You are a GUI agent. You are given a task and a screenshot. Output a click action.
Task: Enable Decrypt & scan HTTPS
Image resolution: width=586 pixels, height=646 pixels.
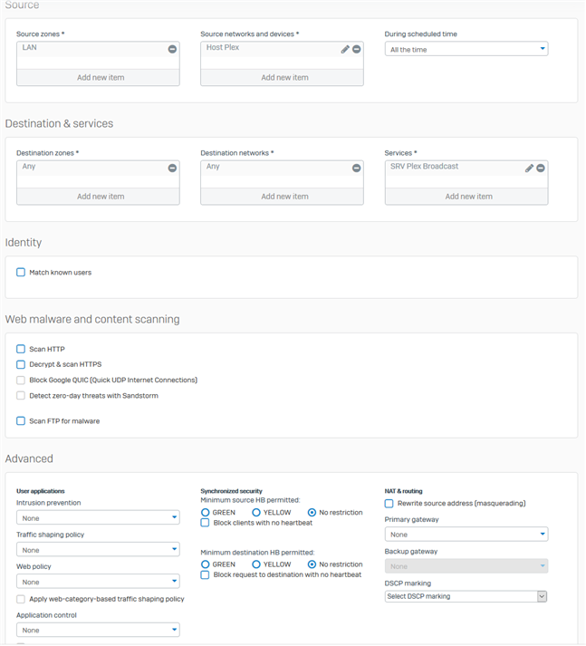pos(21,364)
